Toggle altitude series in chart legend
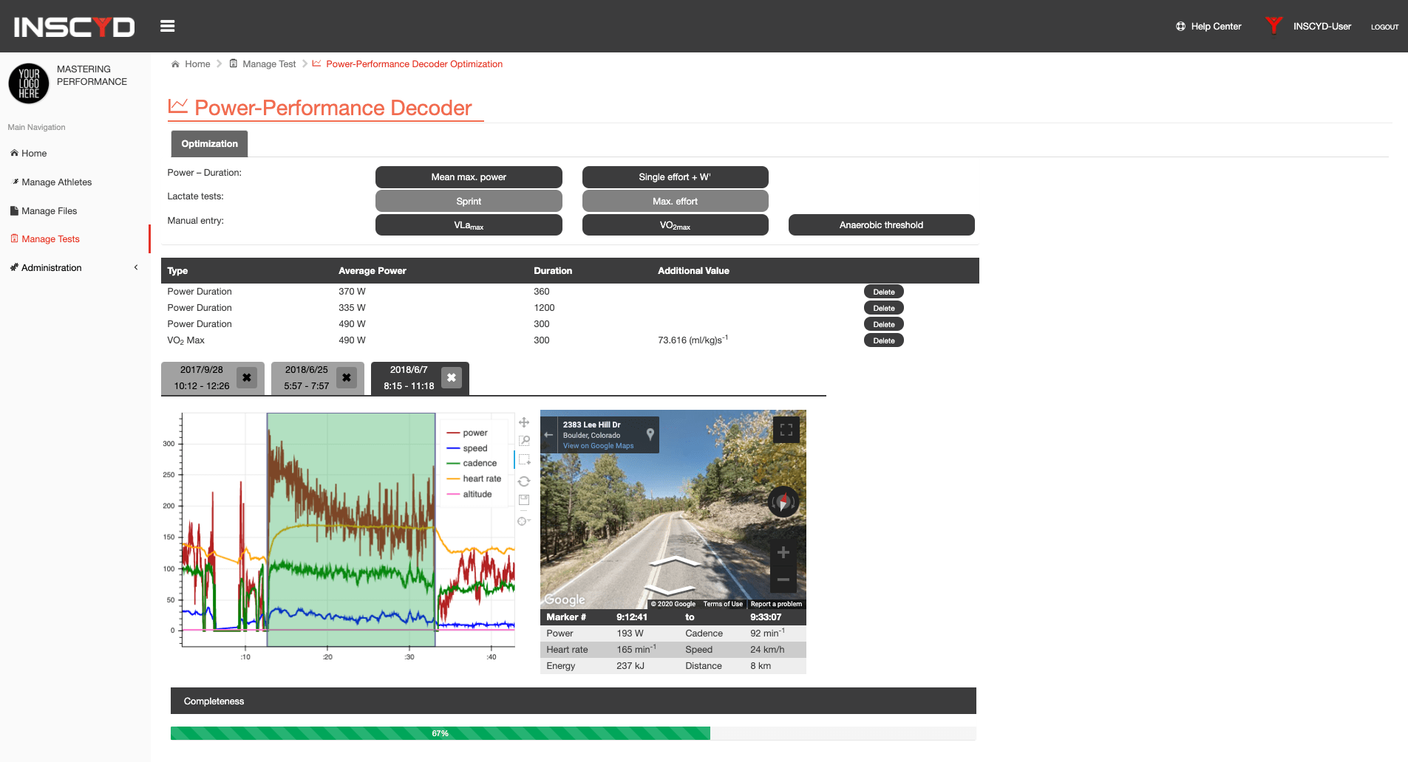The height and width of the screenshot is (762, 1408). 477,495
